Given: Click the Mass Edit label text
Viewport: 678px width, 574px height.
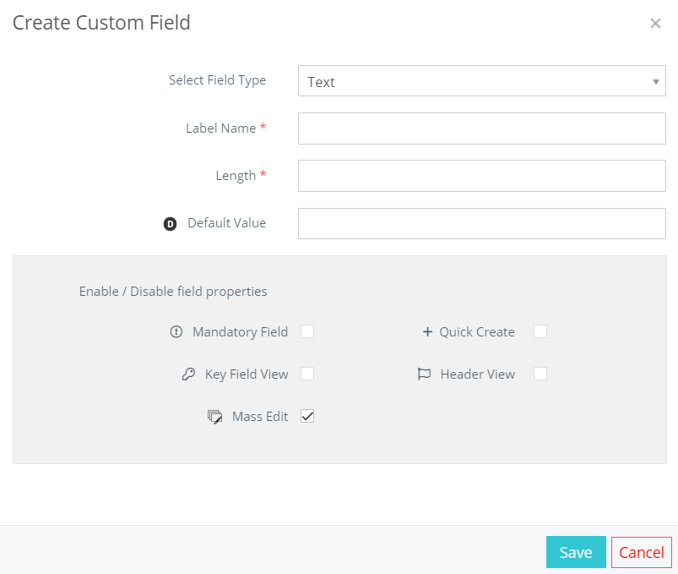Looking at the screenshot, I should click(260, 417).
